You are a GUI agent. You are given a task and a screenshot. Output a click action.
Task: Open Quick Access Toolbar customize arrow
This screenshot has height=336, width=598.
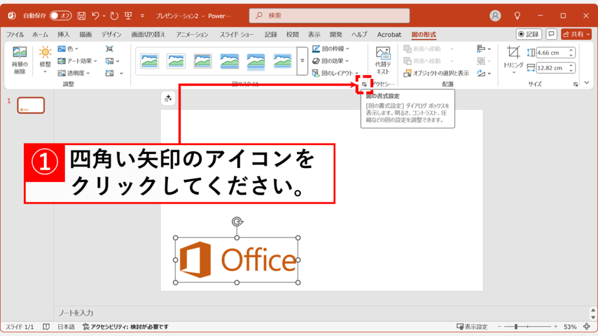click(x=142, y=16)
